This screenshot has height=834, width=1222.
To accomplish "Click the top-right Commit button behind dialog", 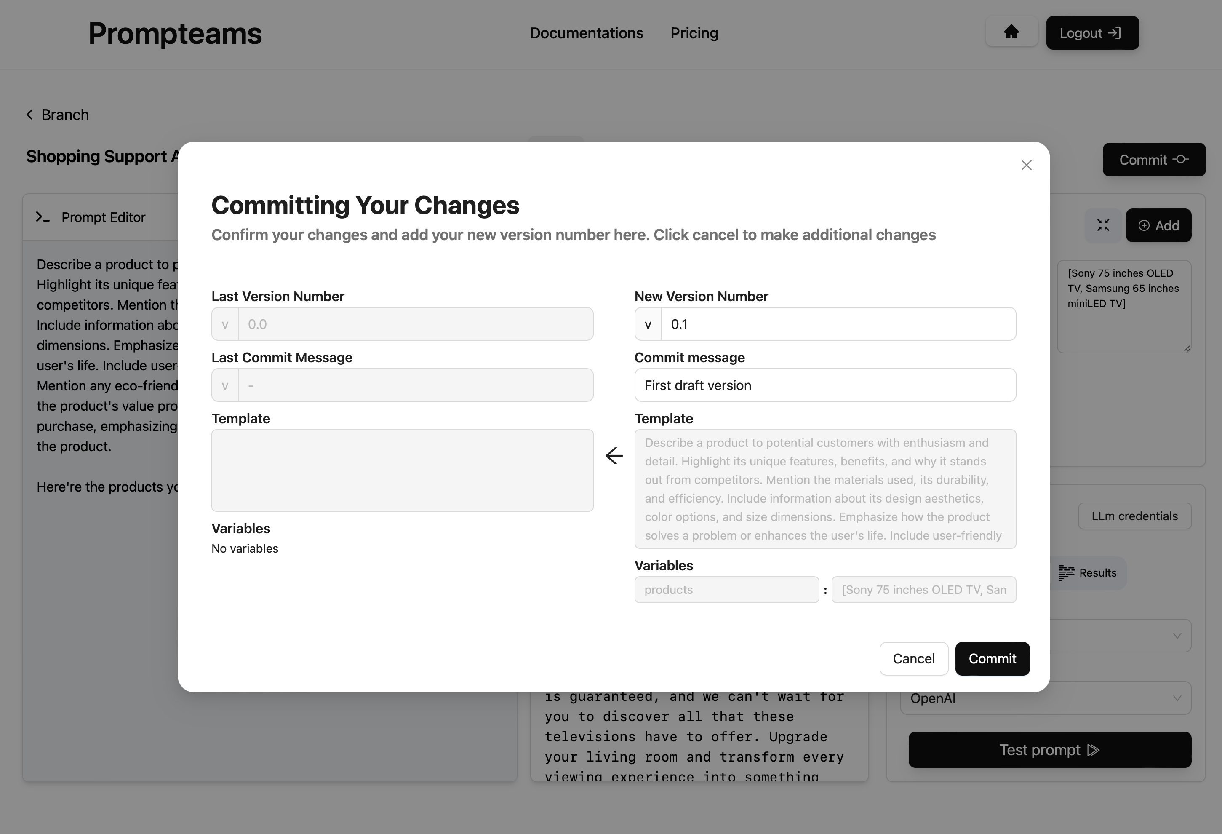I will pos(1154,159).
